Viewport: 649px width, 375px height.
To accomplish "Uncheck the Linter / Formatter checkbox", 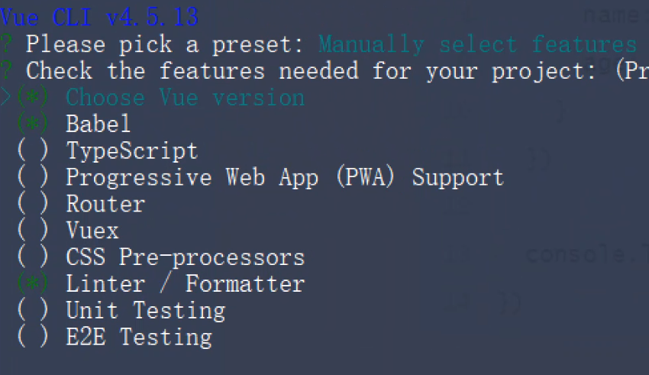I will [32, 283].
